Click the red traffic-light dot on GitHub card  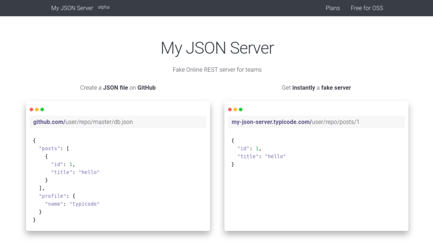(31, 109)
